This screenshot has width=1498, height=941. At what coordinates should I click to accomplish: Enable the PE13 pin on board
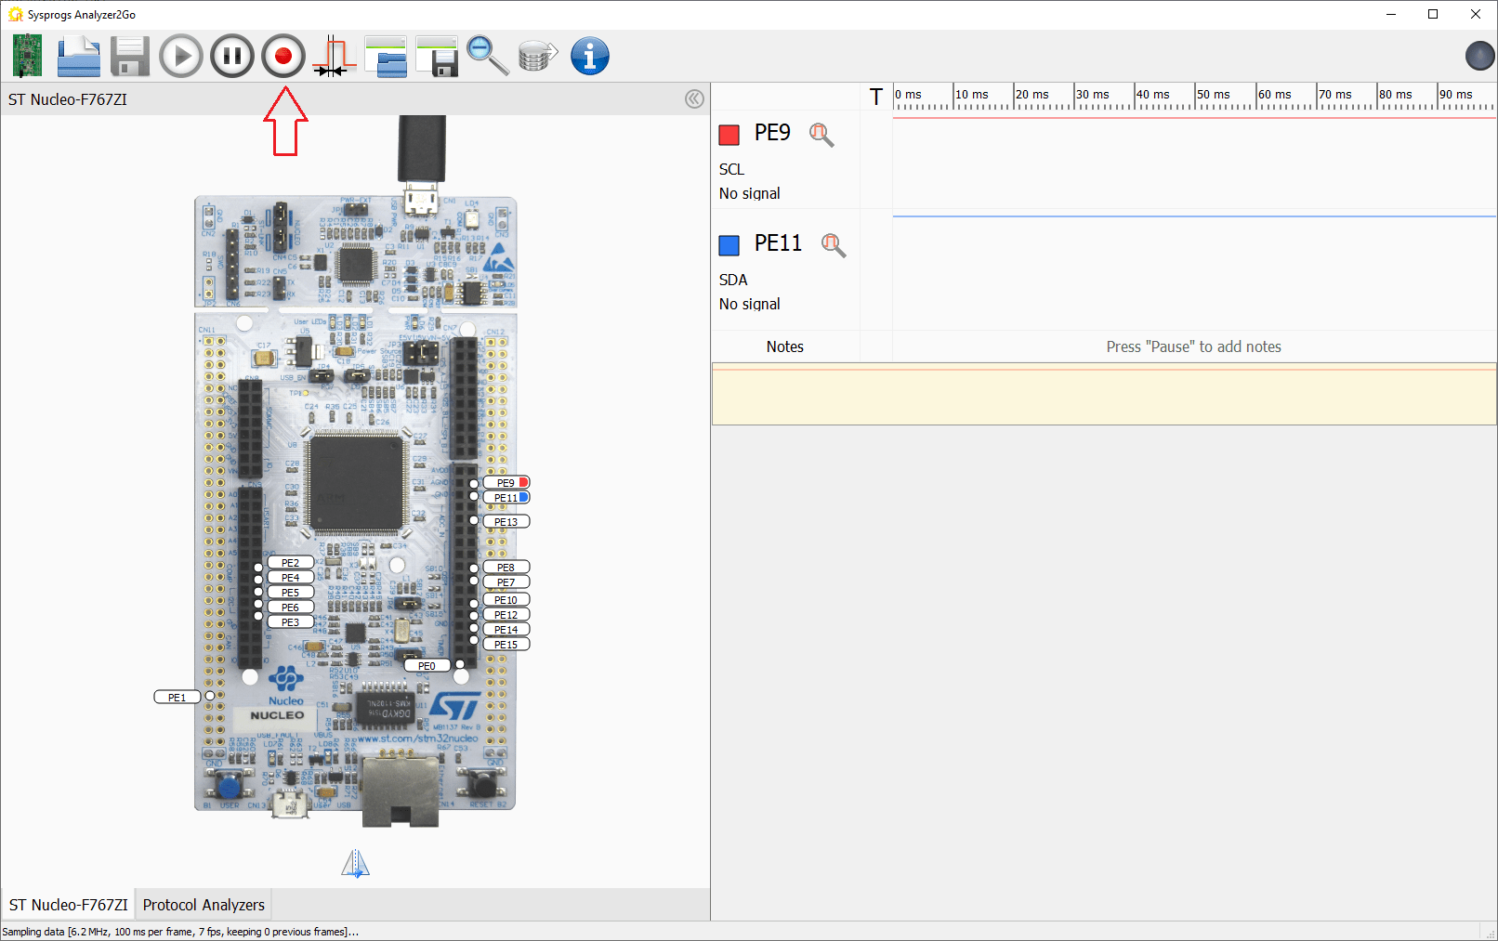(x=506, y=521)
